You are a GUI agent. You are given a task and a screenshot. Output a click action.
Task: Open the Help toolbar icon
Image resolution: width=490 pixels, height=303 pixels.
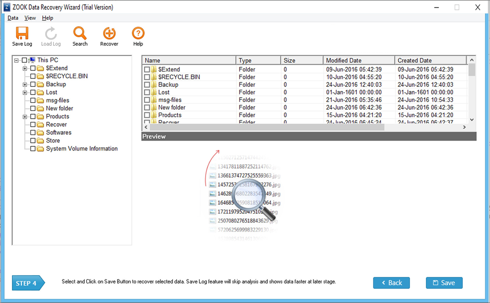point(138,33)
